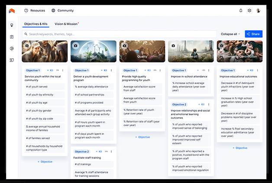Screen dimensions: 272x183
Task: Click the camera icon on the Better off image
Action: [173, 45]
